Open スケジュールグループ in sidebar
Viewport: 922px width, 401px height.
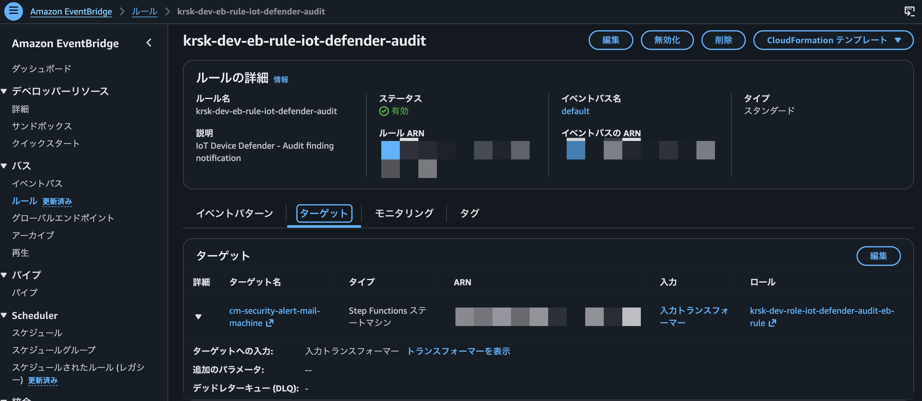click(54, 350)
